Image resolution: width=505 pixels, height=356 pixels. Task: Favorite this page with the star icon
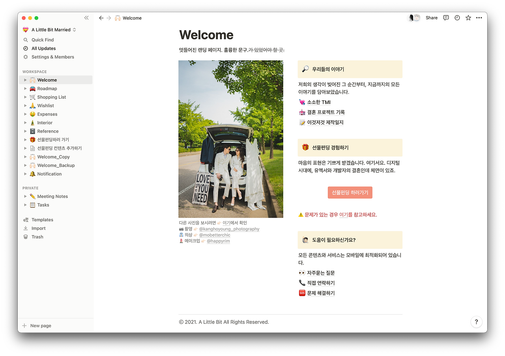pyautogui.click(x=468, y=18)
